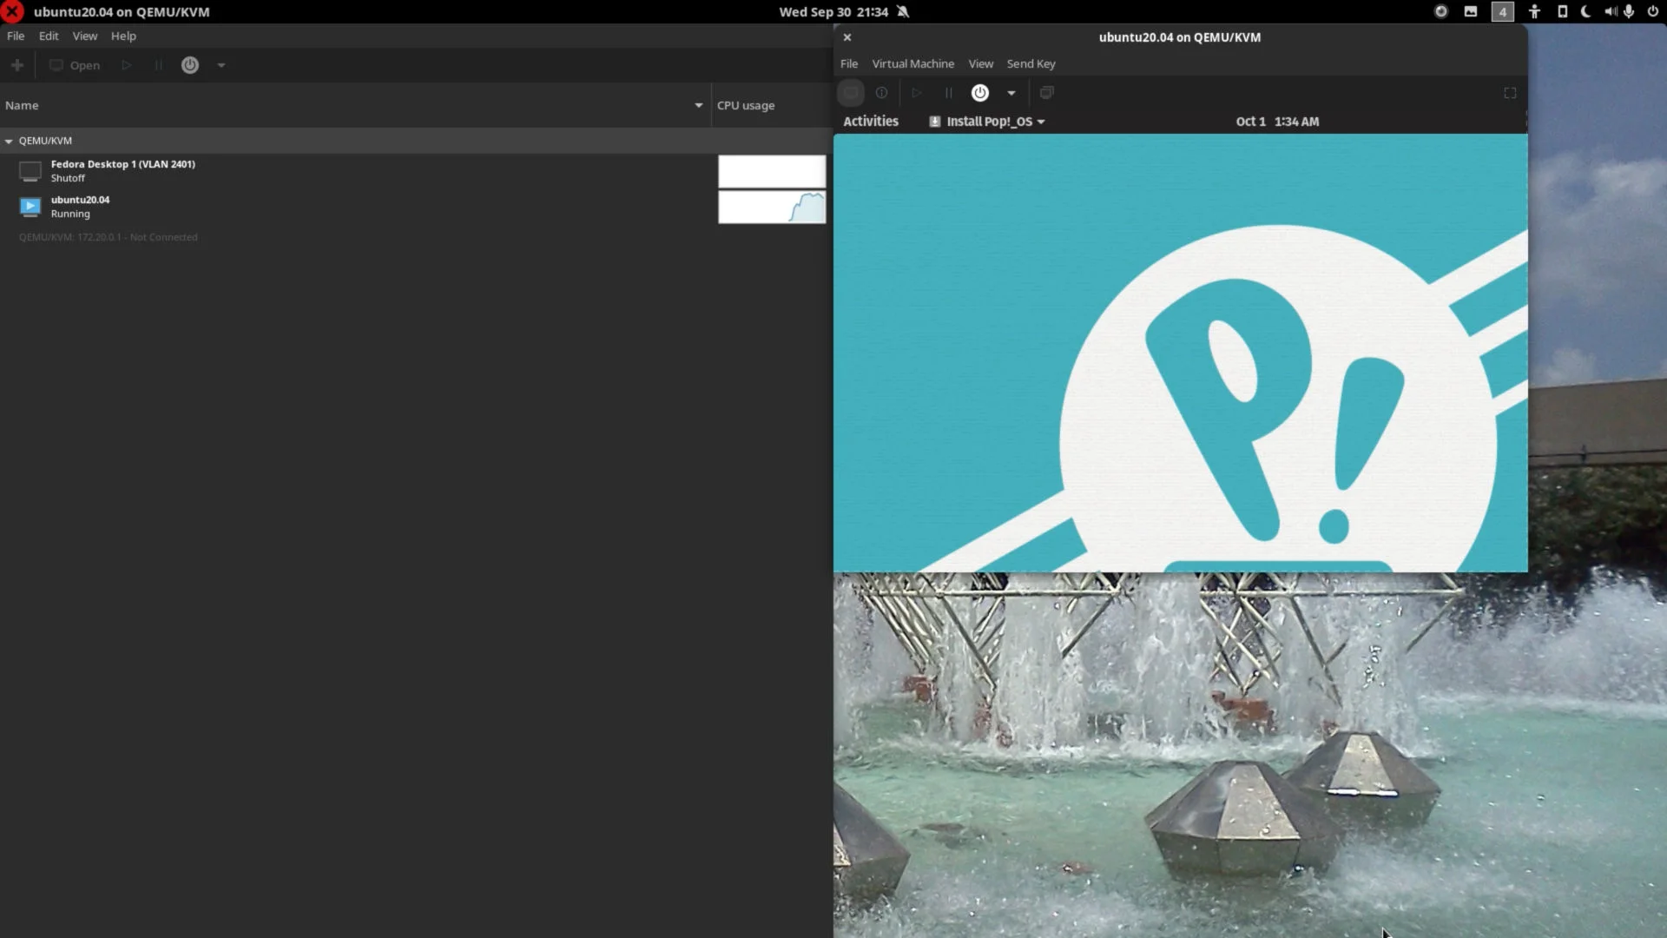Click the Fedora Desktop CPU usage graph
The height and width of the screenshot is (938, 1667).
pos(772,171)
